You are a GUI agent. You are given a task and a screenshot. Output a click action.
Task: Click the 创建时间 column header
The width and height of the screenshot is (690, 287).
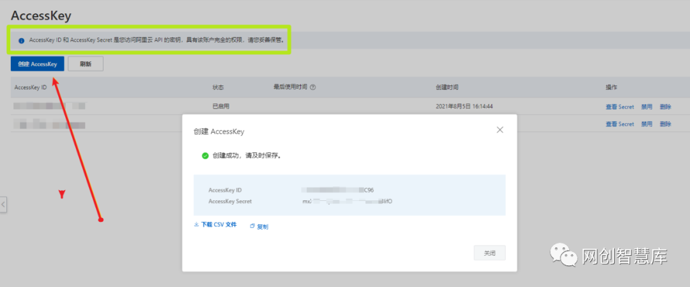[447, 87]
